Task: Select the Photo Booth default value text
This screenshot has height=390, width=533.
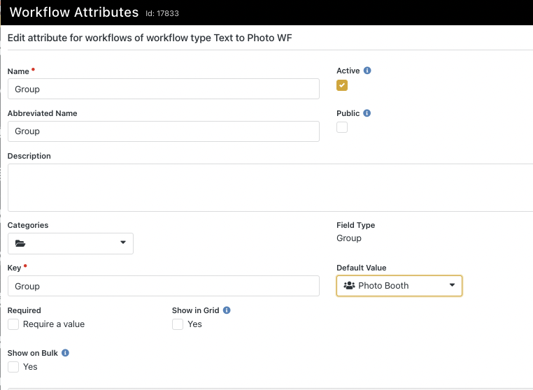Action: [x=383, y=286]
